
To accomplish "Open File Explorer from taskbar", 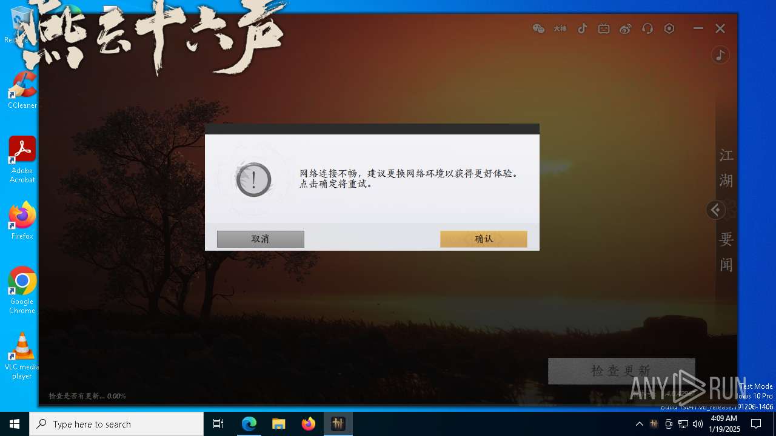I will coord(279,424).
